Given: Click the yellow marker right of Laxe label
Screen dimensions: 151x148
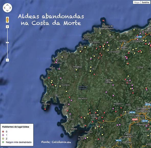Looking at the screenshot, I should 85,47.
